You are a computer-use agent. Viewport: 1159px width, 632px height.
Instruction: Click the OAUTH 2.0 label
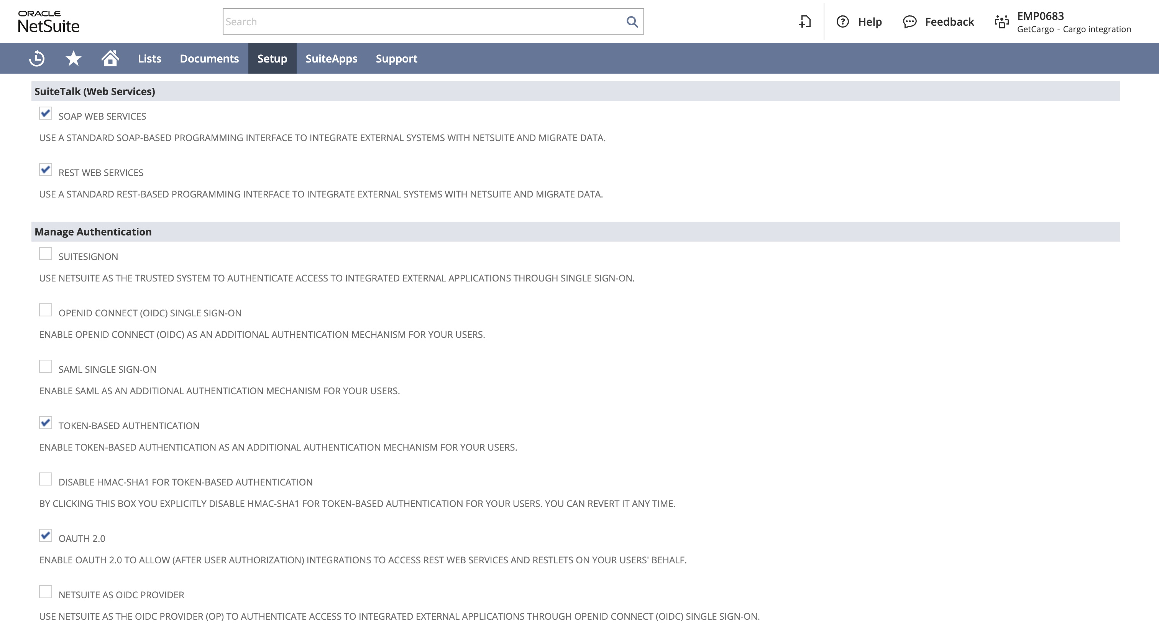coord(82,538)
